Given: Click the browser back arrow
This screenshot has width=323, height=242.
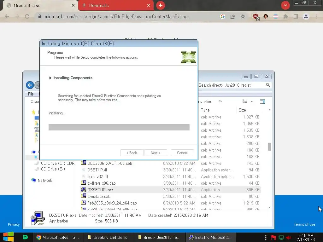Looking at the screenshot, I should point(7,16).
